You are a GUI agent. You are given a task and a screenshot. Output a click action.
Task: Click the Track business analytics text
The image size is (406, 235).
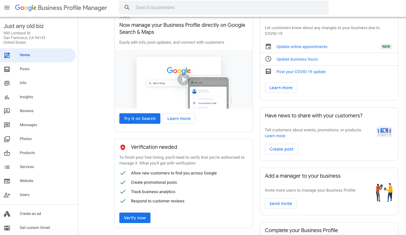153,192
